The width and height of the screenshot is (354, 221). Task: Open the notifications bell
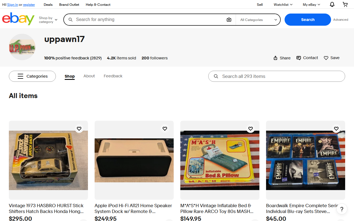click(x=332, y=4)
